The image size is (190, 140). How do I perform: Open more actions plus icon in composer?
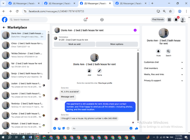coord(55,128)
